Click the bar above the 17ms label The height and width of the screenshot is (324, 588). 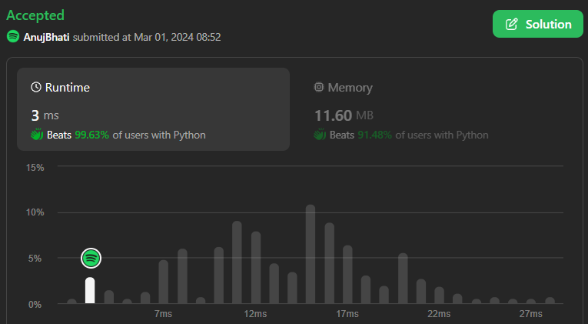point(347,275)
